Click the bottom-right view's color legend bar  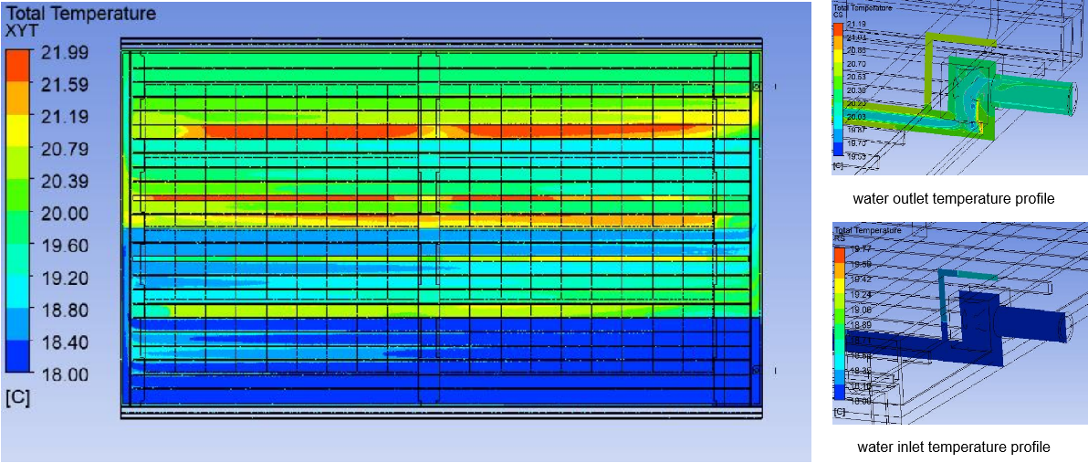tap(838, 324)
